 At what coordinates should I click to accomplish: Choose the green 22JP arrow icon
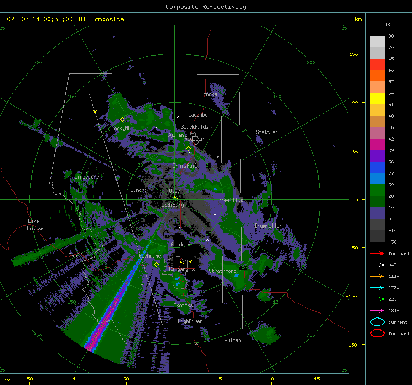(x=377, y=299)
